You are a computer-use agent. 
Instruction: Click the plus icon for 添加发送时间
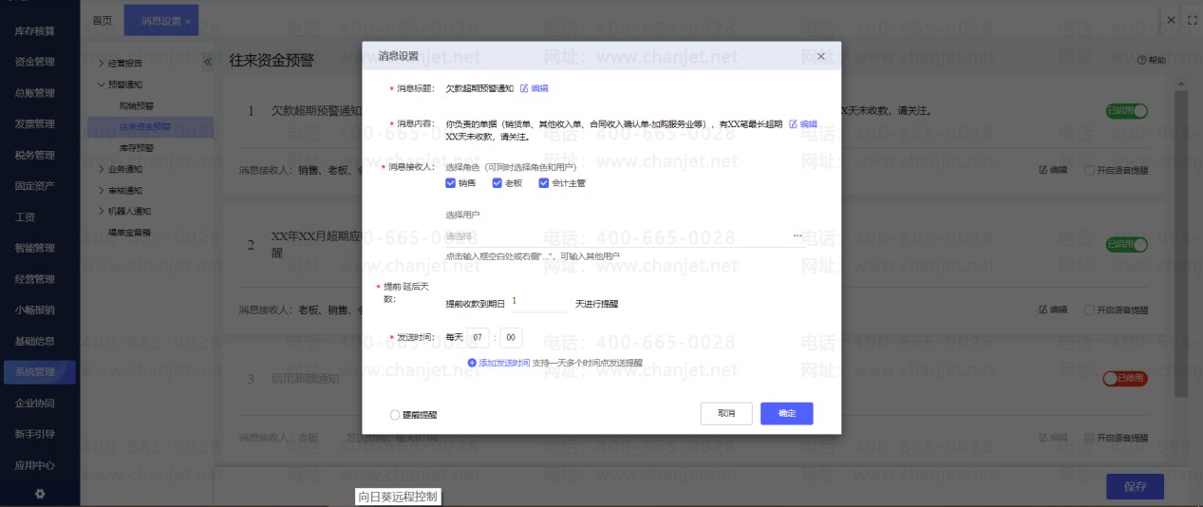(x=472, y=363)
